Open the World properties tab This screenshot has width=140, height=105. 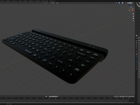coord(136,49)
